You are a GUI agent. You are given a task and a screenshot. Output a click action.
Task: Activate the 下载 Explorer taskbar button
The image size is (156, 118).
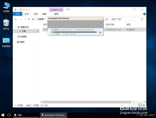(x=26, y=115)
